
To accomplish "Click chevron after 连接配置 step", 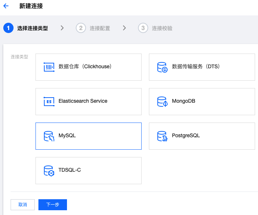I will (124, 28).
